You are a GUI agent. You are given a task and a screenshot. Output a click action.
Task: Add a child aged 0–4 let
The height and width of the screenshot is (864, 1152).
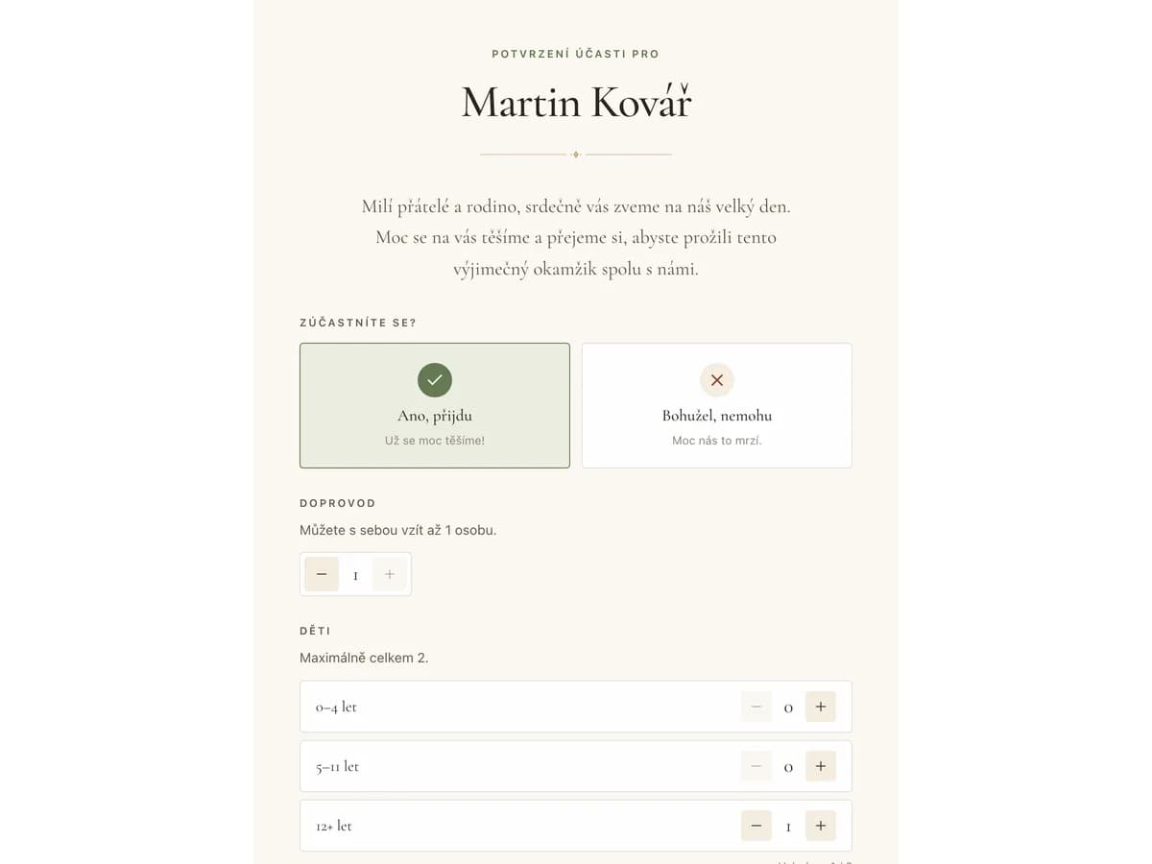pyautogui.click(x=821, y=707)
